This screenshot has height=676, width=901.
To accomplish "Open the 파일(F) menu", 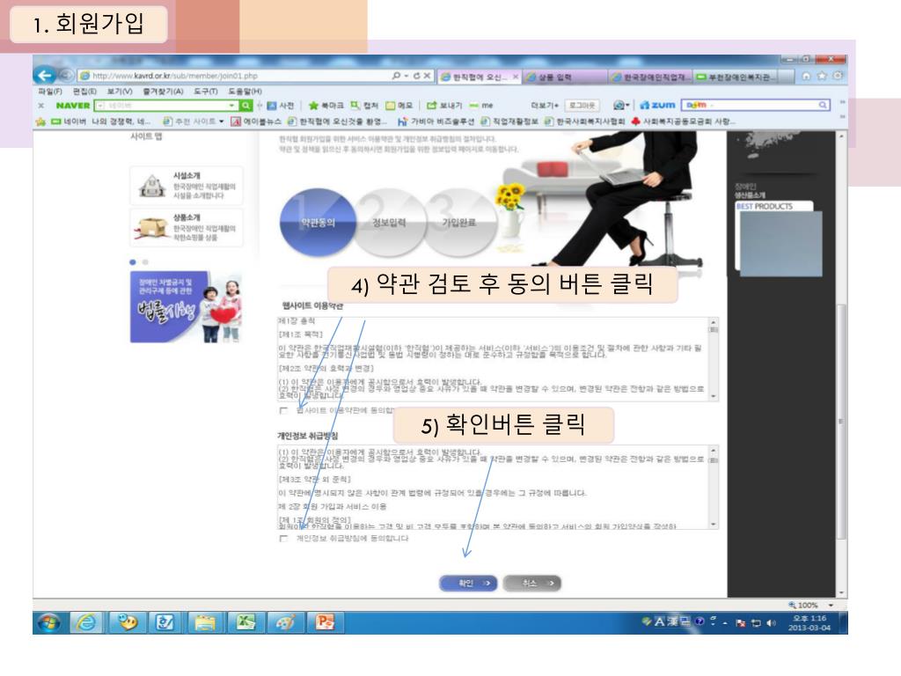I will (x=50, y=92).
